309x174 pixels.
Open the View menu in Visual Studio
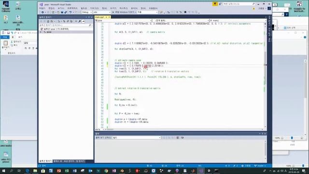[x=61, y=8]
